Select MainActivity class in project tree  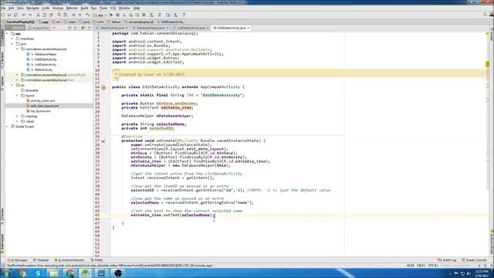pos(43,69)
